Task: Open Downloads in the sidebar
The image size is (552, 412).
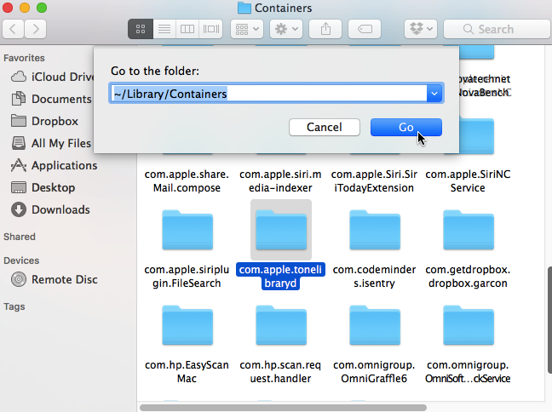Action: click(51, 209)
